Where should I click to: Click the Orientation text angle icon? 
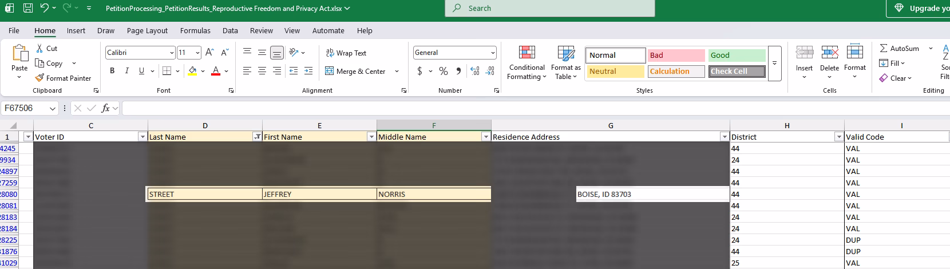[x=294, y=53]
